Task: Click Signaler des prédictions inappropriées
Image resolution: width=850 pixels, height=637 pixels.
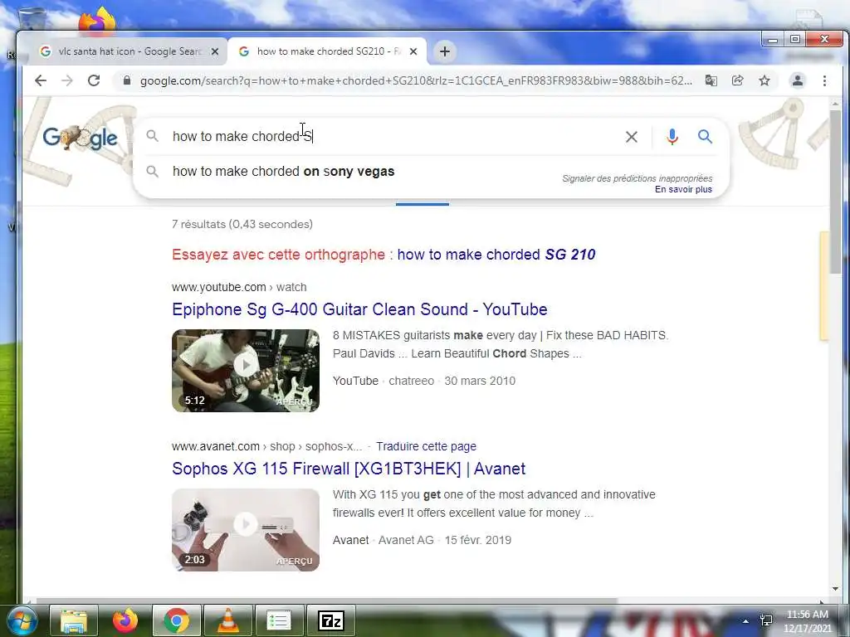Action: tap(637, 178)
